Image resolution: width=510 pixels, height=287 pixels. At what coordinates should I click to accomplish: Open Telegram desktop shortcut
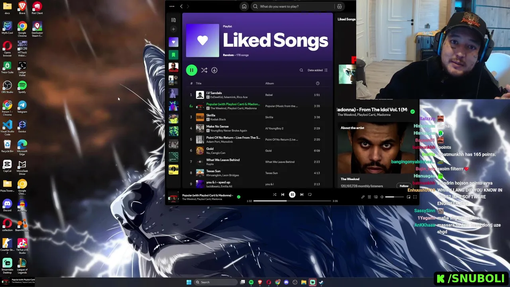(x=22, y=106)
